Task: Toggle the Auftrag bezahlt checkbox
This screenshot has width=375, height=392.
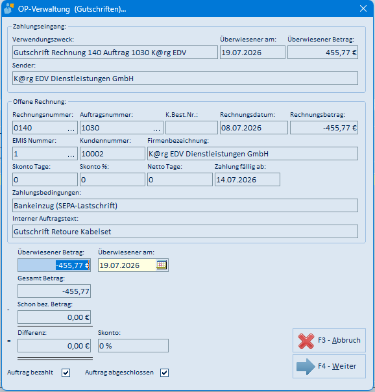Action: point(66,373)
